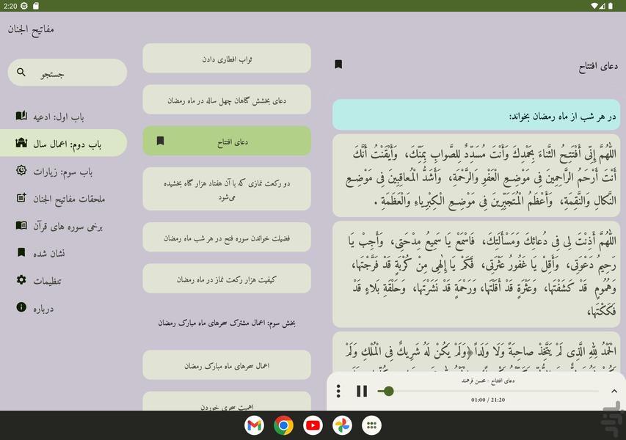Image resolution: width=626 pixels, height=440 pixels.
Task: Open کیفیت هزار رکعت نماز item
Action: [x=227, y=279]
